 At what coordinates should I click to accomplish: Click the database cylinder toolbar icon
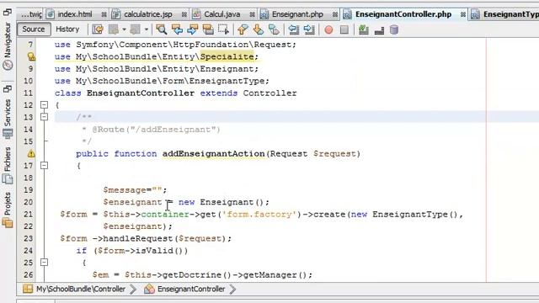pos(394,30)
